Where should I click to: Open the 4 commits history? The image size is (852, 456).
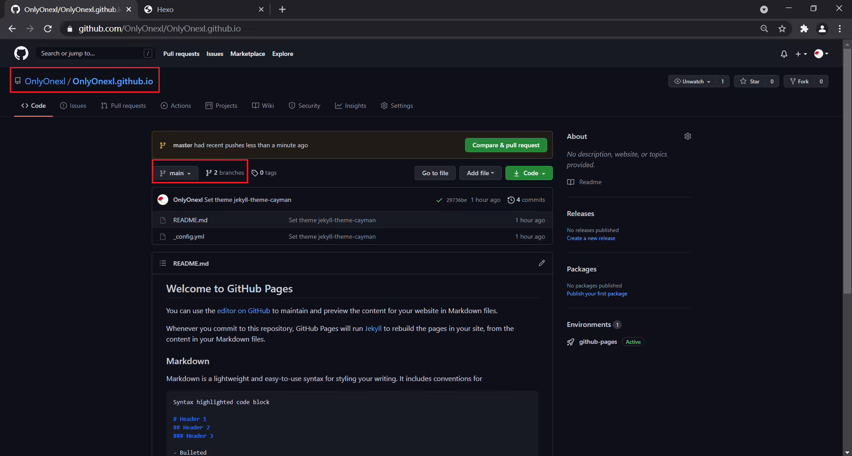526,200
